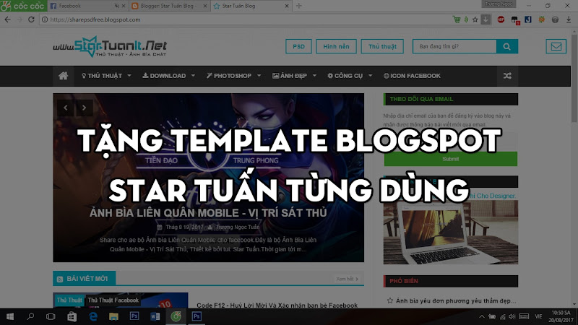Image resolution: width=578 pixels, height=325 pixels.
Task: Close the Facebook tab
Action: (124, 6)
